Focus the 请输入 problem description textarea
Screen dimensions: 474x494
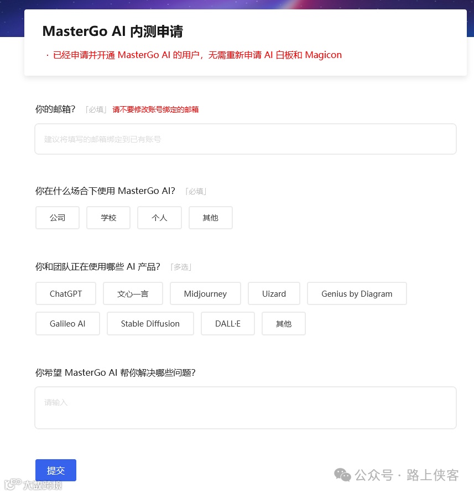[x=246, y=408]
